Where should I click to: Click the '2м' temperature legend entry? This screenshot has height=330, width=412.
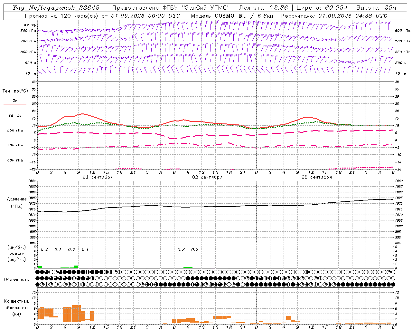click(15, 101)
